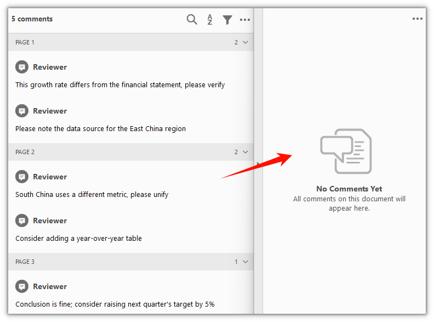The image size is (434, 322).
Task: Click the '5 comments' heading
Action: click(x=32, y=19)
